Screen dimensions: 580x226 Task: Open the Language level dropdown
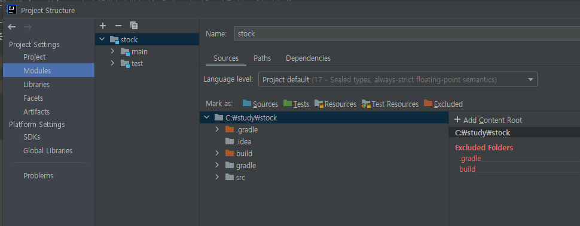pos(398,79)
